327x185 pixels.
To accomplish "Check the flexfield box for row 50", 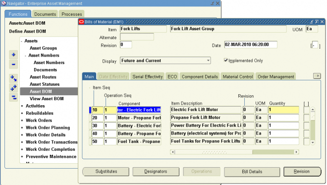I will point(306,141).
